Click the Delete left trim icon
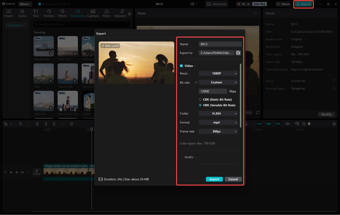 click(x=46, y=124)
